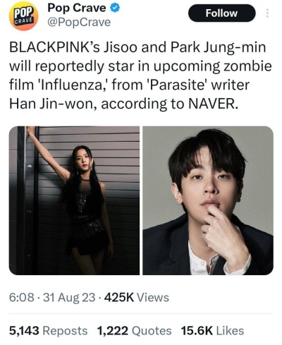282x345 pixels.
Task: Open the three-dot more options menu
Action: click(x=267, y=13)
